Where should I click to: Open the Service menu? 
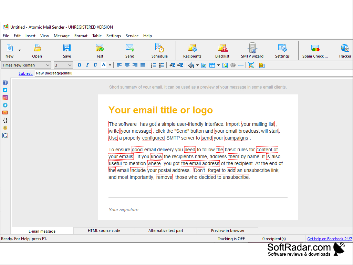(x=132, y=36)
